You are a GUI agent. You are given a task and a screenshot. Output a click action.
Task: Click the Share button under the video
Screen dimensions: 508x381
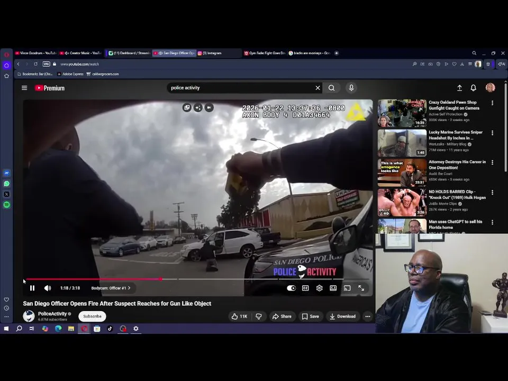(x=282, y=316)
